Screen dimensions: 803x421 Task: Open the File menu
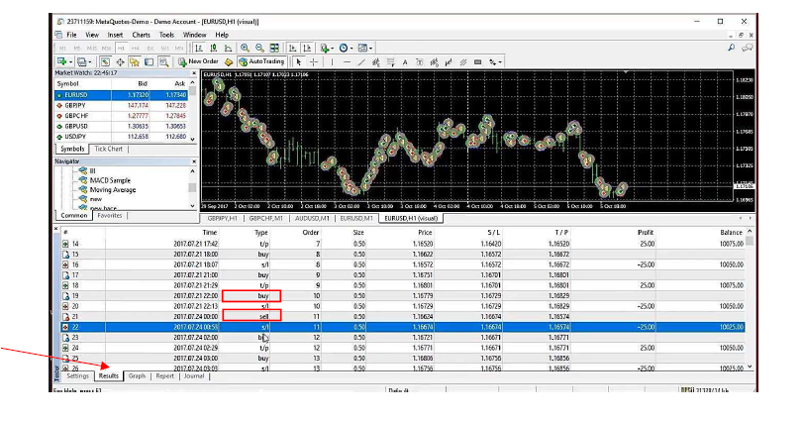pos(71,35)
